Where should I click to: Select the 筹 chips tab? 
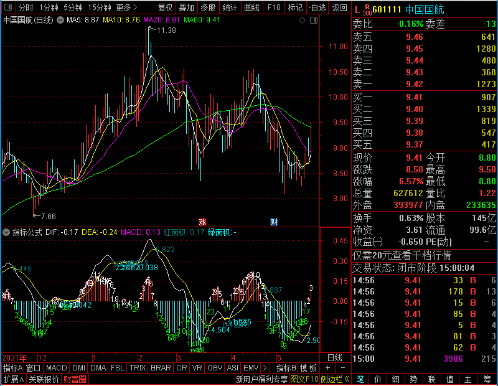point(487,379)
